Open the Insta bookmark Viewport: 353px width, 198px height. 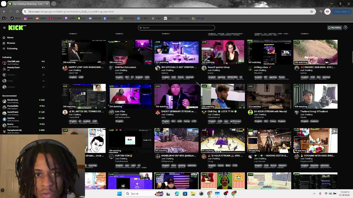click(x=28, y=18)
